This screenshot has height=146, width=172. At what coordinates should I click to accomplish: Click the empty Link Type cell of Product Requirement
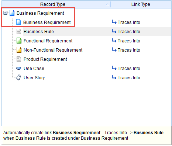click(141, 59)
